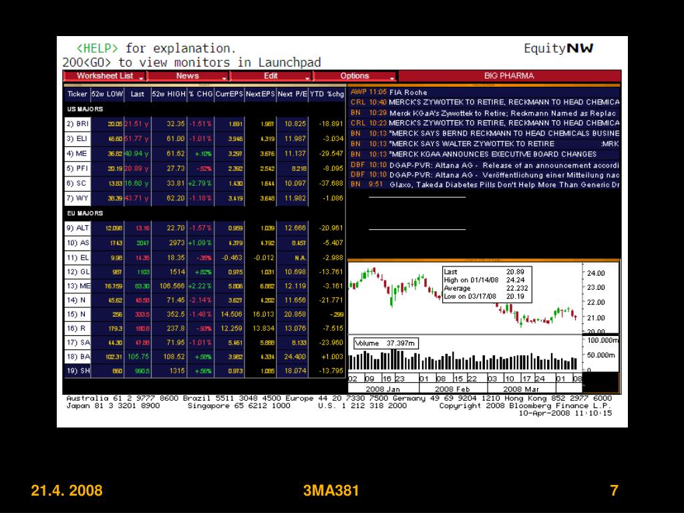Image resolution: width=684 pixels, height=513 pixels.
Task: Open Merck KGaA Announces Executive Board Changes
Action: [484, 154]
